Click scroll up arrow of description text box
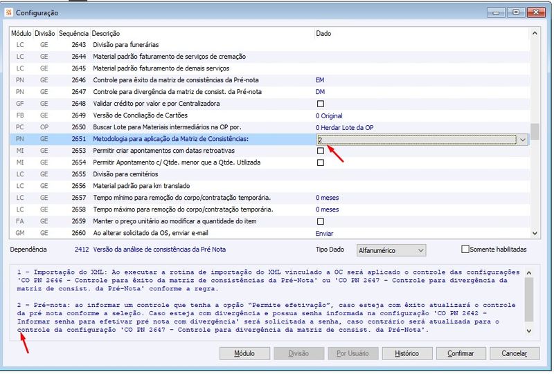The height and width of the screenshot is (374, 554). click(x=529, y=273)
